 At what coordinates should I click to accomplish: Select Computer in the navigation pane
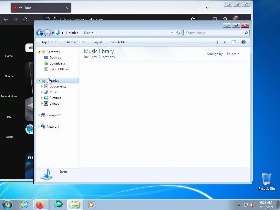click(54, 115)
